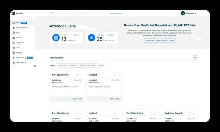Click the Clear all filters link

pyautogui.click(x=101, y=65)
